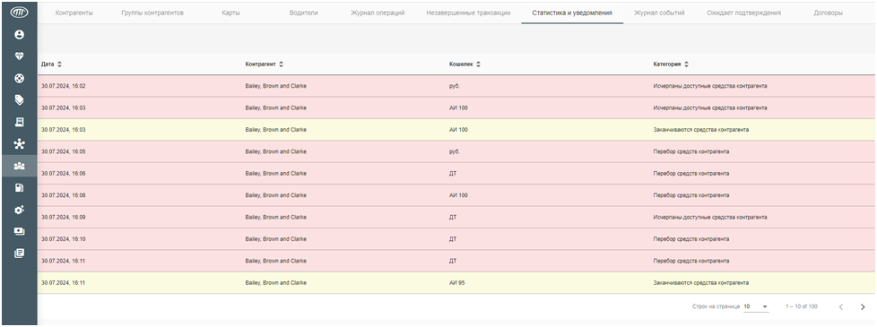Click the руб. wallet in the 16:02 row
Viewport: 877px width, 327px height.
[x=454, y=86]
